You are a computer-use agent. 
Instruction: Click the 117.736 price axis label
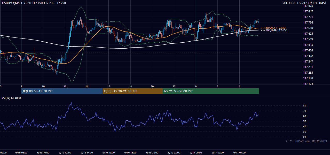pyautogui.click(x=308, y=22)
